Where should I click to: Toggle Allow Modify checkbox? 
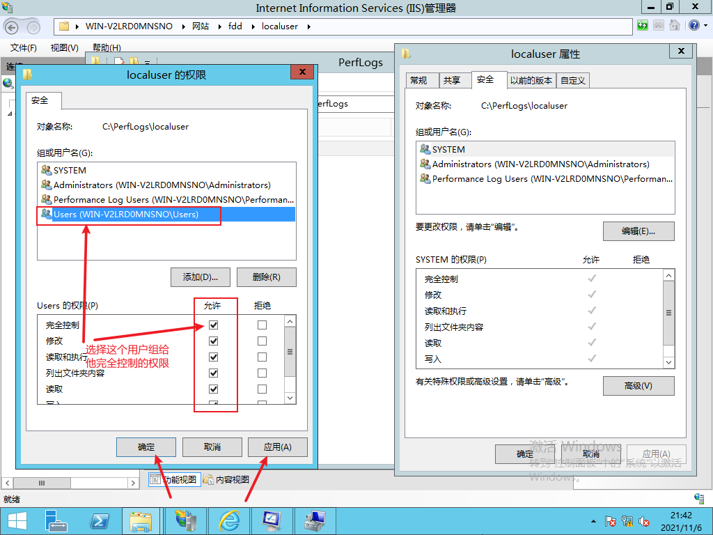tap(213, 341)
